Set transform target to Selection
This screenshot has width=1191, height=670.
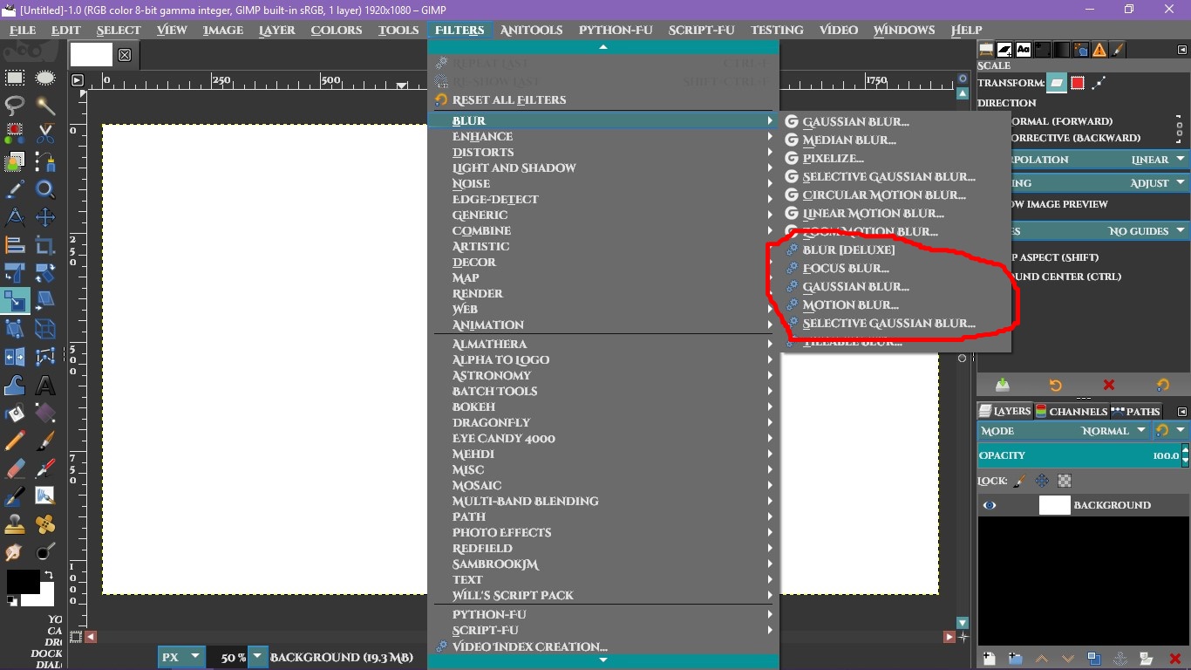[1078, 83]
